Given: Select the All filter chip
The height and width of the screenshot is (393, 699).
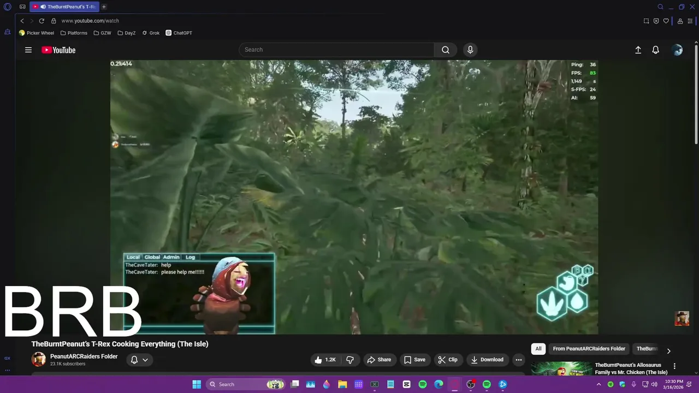Looking at the screenshot, I should coord(538,349).
